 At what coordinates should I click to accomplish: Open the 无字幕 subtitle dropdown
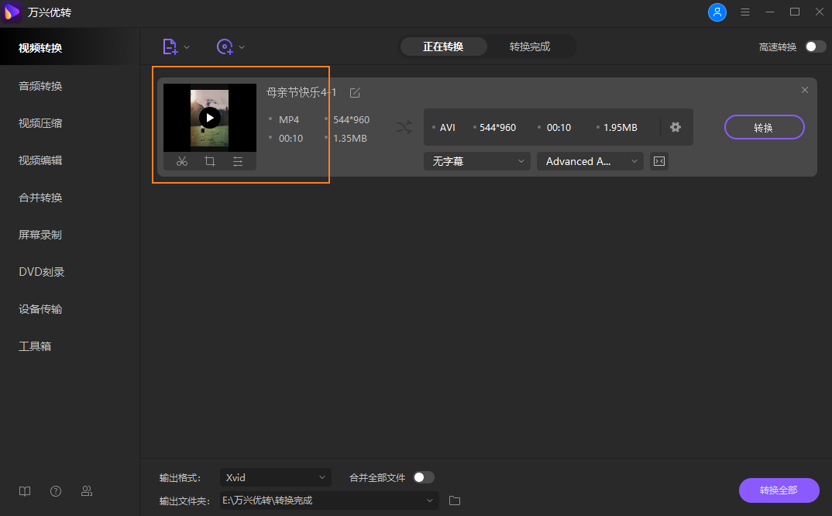[476, 160]
